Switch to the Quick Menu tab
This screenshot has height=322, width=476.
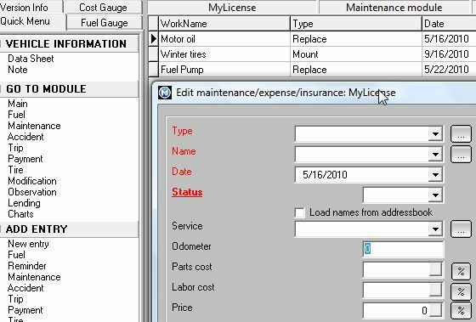[32, 21]
